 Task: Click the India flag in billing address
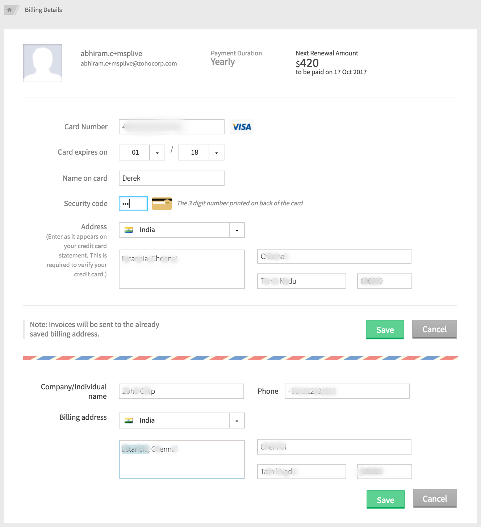[129, 421]
